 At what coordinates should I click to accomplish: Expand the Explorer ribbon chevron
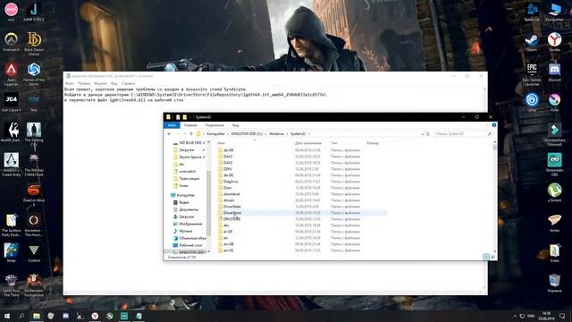pyautogui.click(x=488, y=125)
